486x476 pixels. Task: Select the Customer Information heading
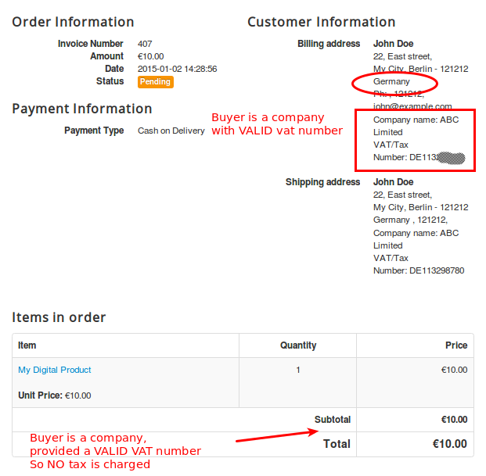click(321, 22)
